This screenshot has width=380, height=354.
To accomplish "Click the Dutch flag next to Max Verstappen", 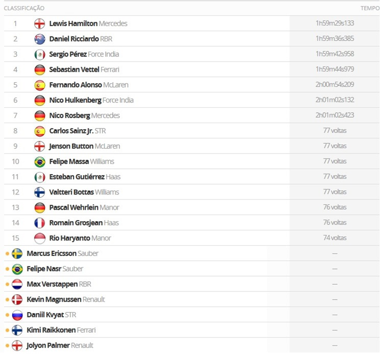I will coord(17,284).
